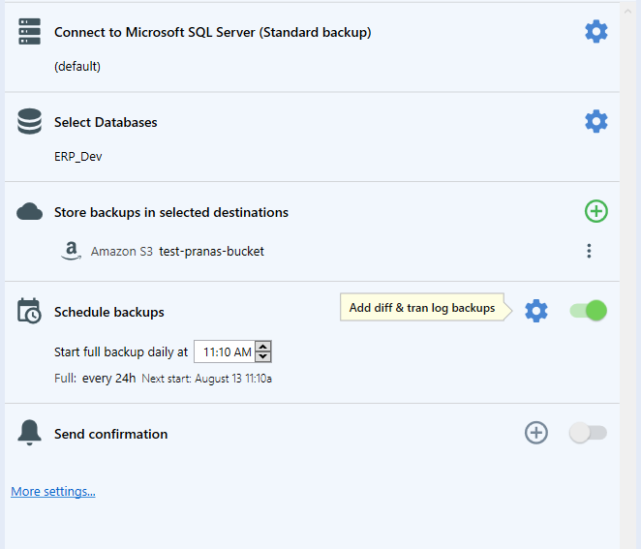This screenshot has height=549, width=641.
Task: Open Amazon S3 destination options menu
Action: (589, 251)
